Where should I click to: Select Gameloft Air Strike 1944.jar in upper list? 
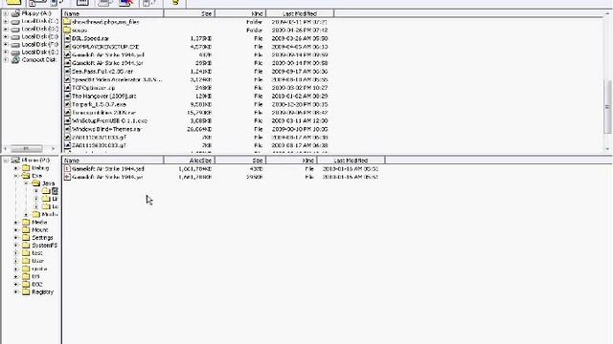(107, 63)
